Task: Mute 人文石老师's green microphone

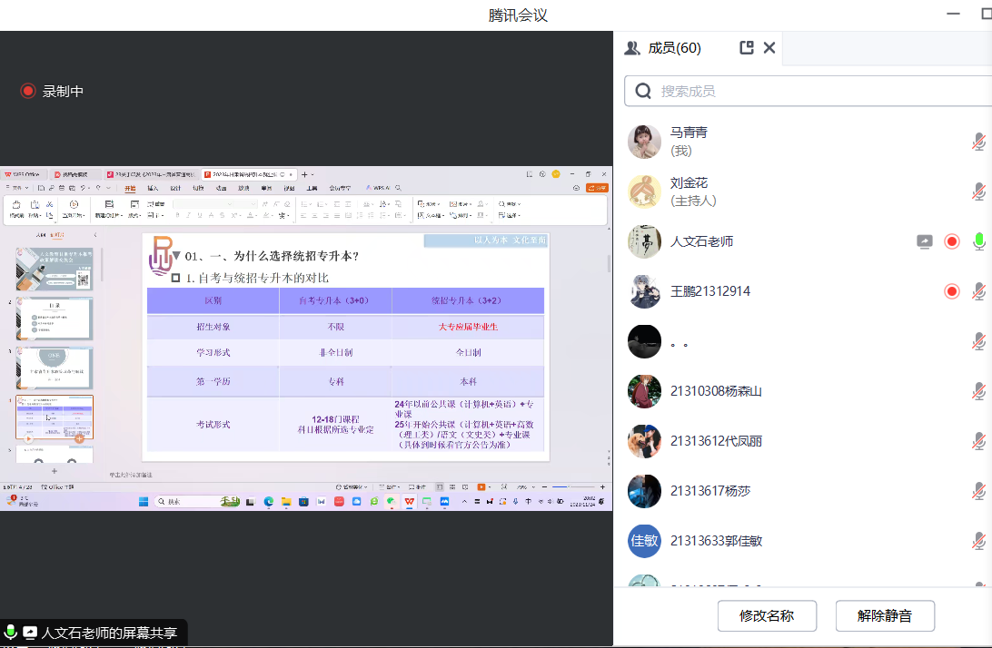Action: 978,241
